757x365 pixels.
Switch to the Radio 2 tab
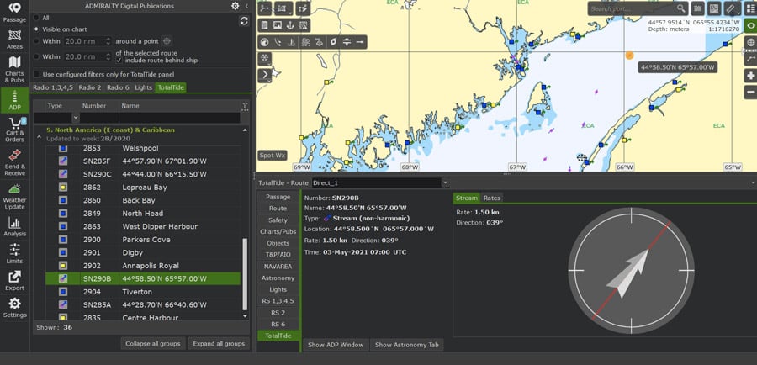point(90,87)
